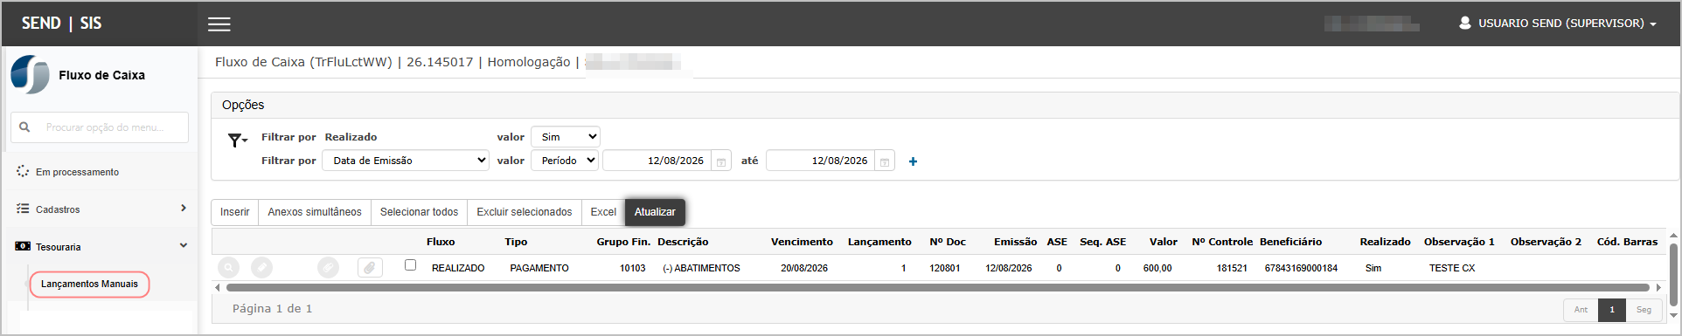
Task: Click the Selecionar todos button
Action: click(x=419, y=212)
